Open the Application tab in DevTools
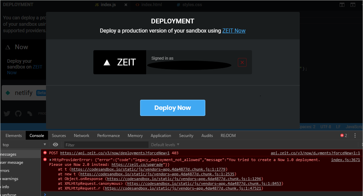The image size is (363, 196). tap(161, 135)
